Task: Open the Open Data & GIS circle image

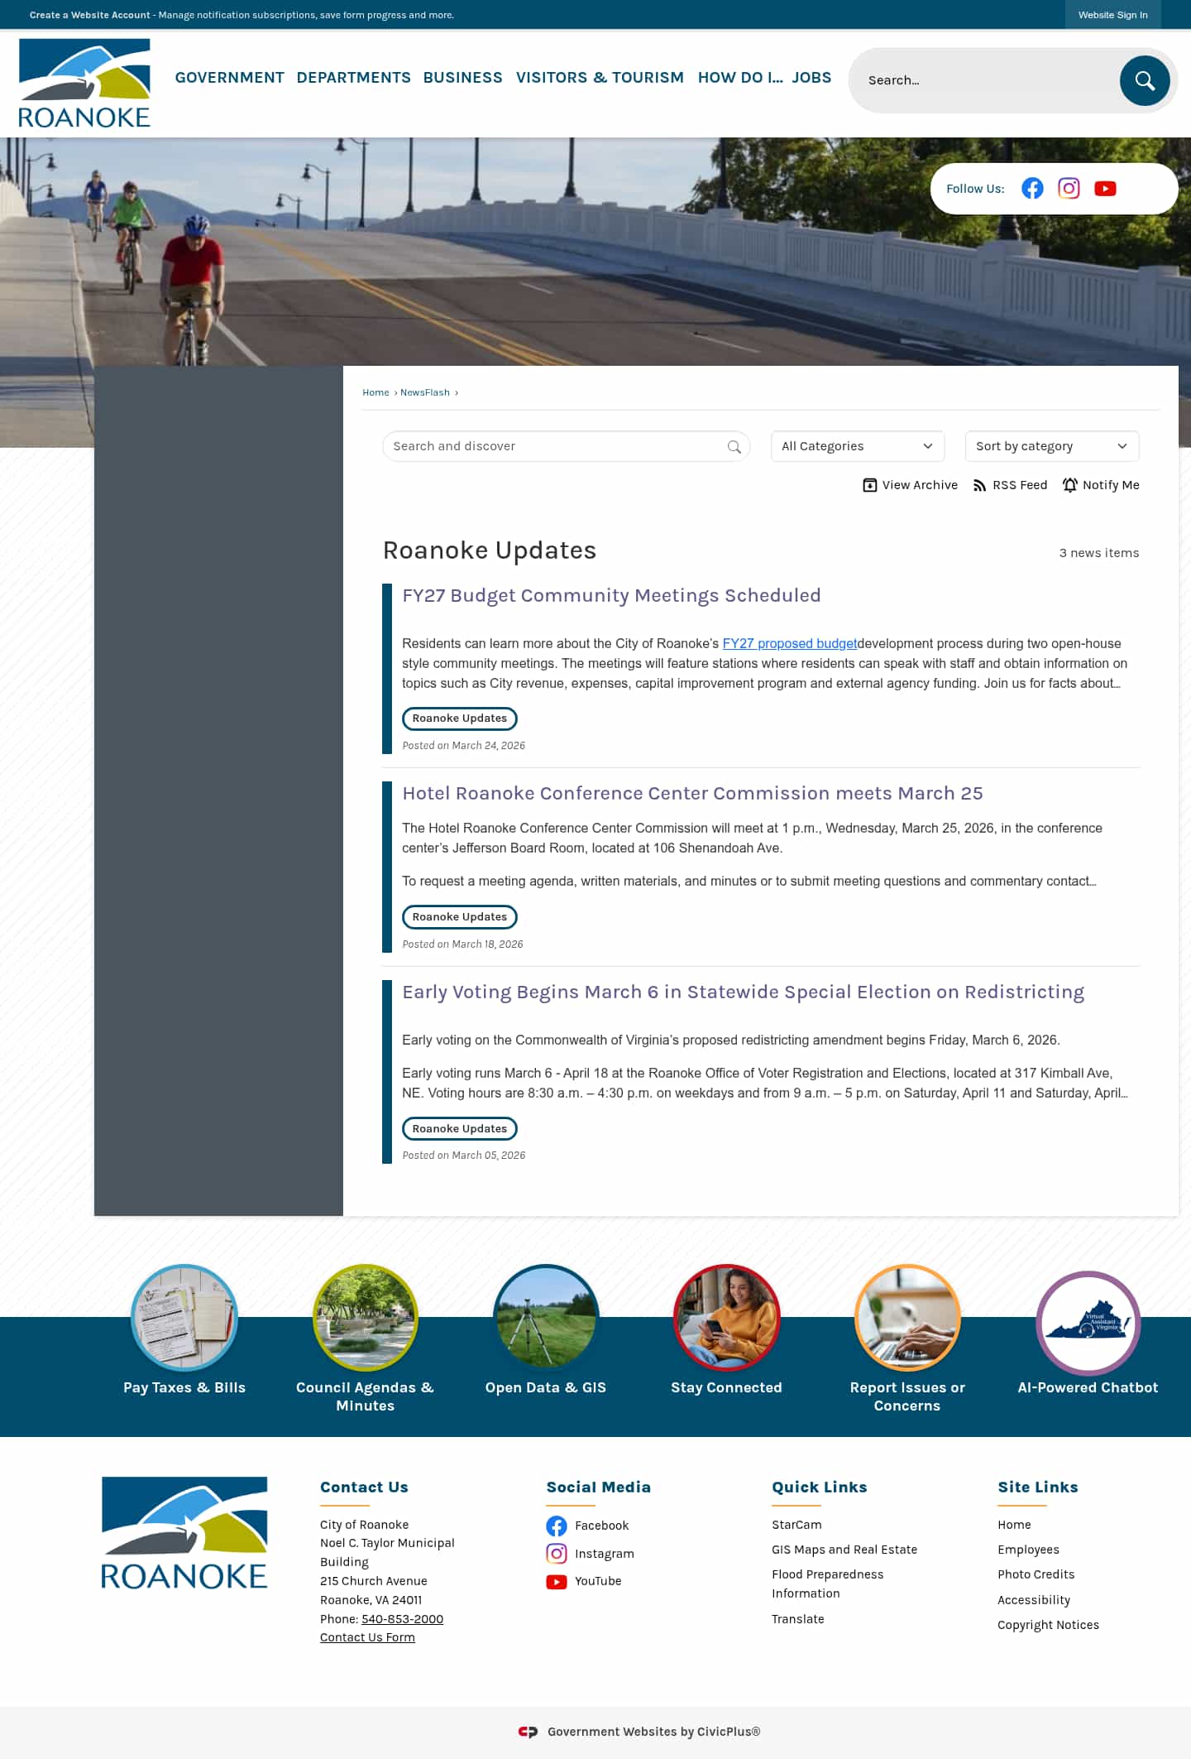Action: click(x=546, y=1317)
